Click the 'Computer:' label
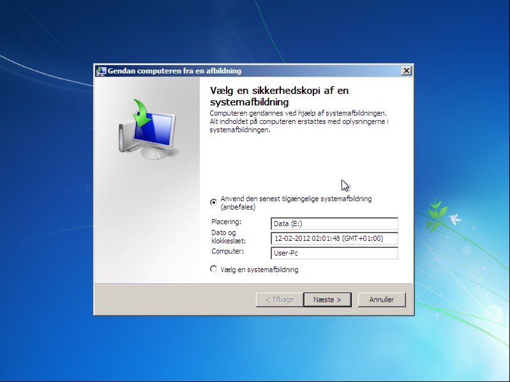 pyautogui.click(x=227, y=251)
